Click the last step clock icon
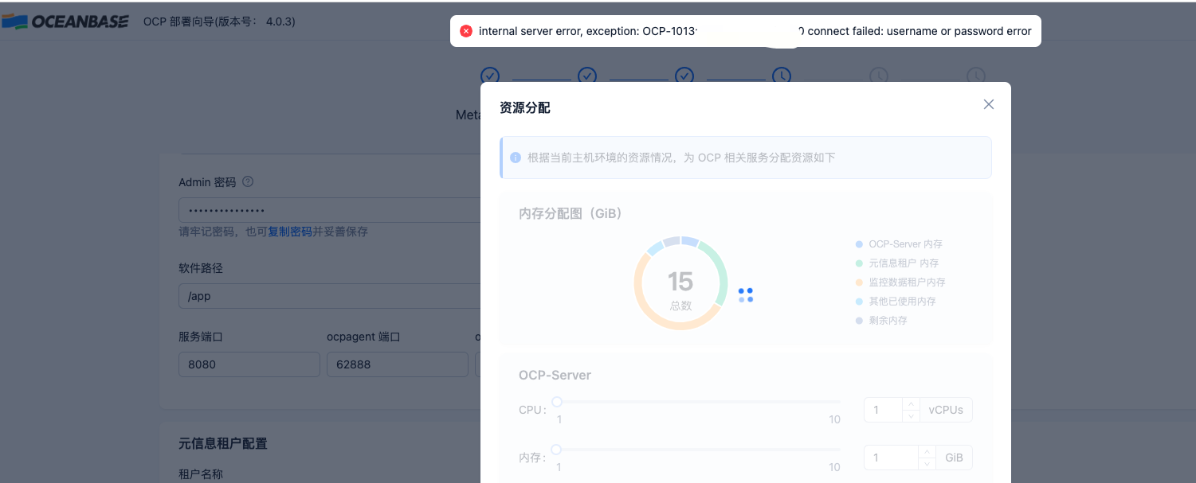Image resolution: width=1196 pixels, height=483 pixels. coord(976,76)
